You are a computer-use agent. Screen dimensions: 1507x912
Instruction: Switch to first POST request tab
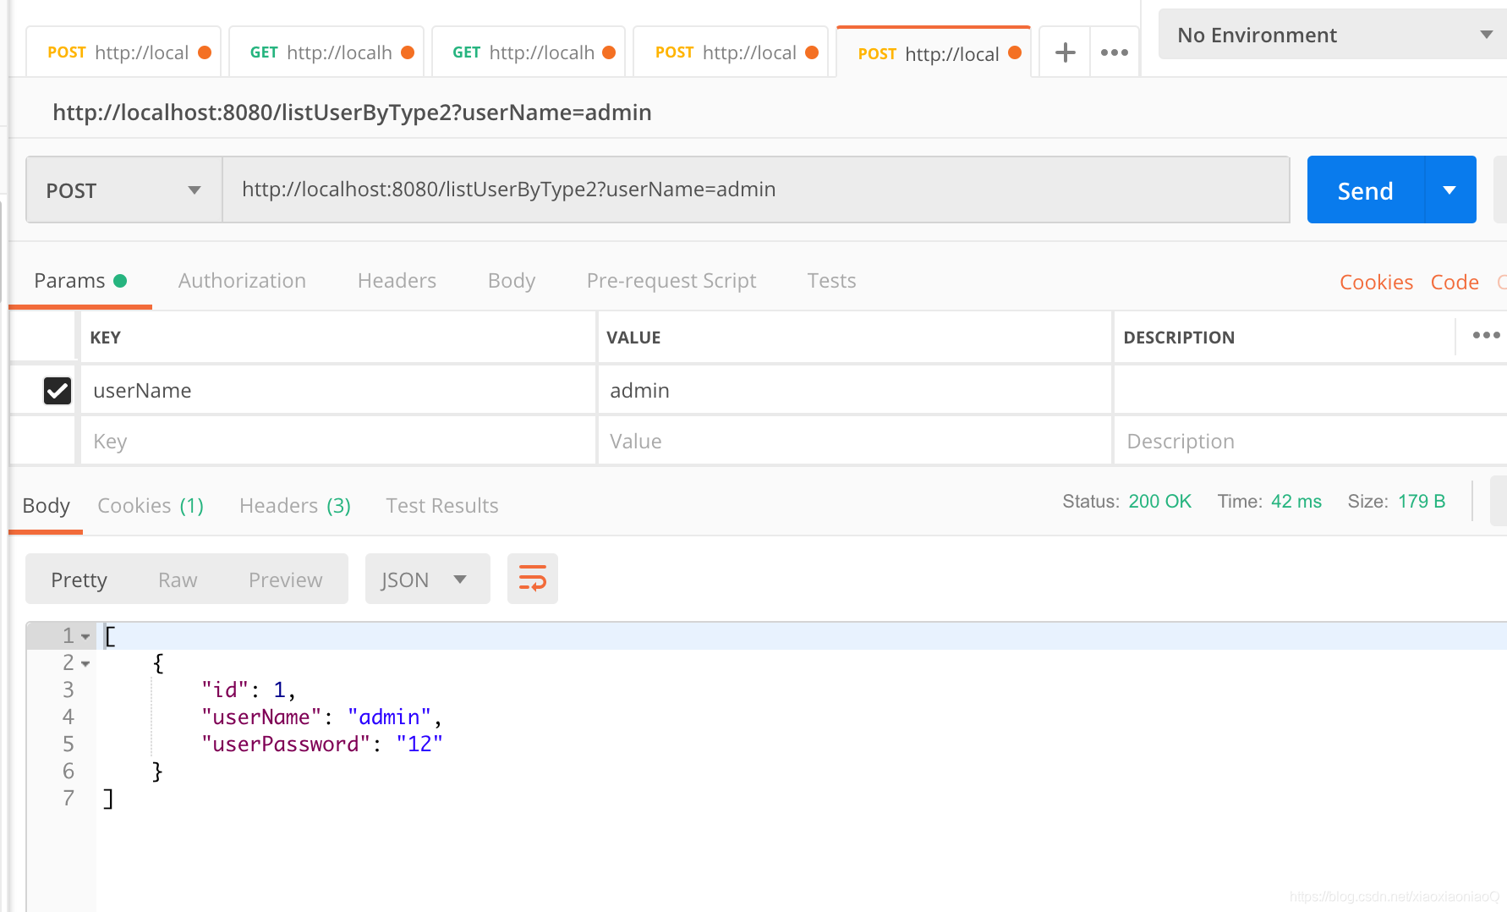[x=124, y=52]
